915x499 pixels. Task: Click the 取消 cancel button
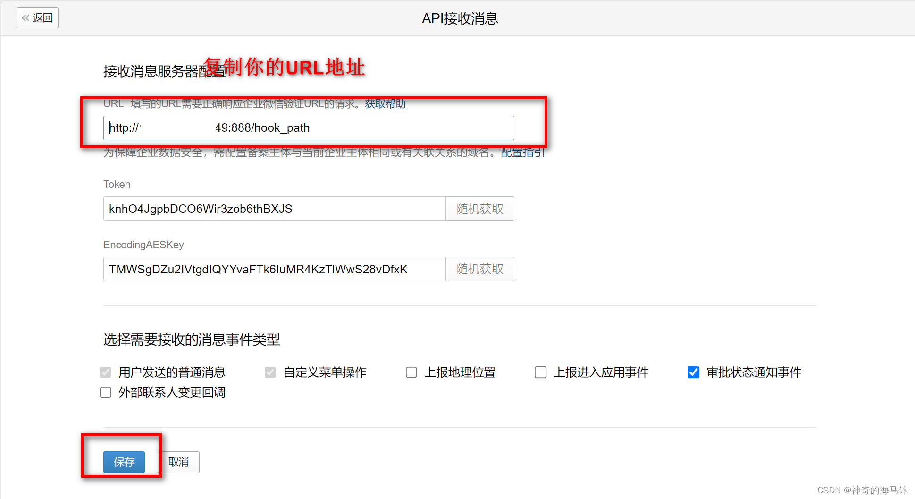[178, 462]
